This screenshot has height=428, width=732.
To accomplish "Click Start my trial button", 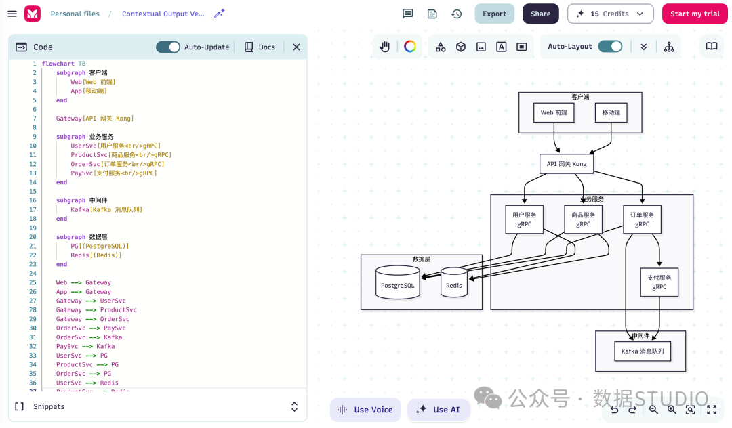I will (x=695, y=14).
